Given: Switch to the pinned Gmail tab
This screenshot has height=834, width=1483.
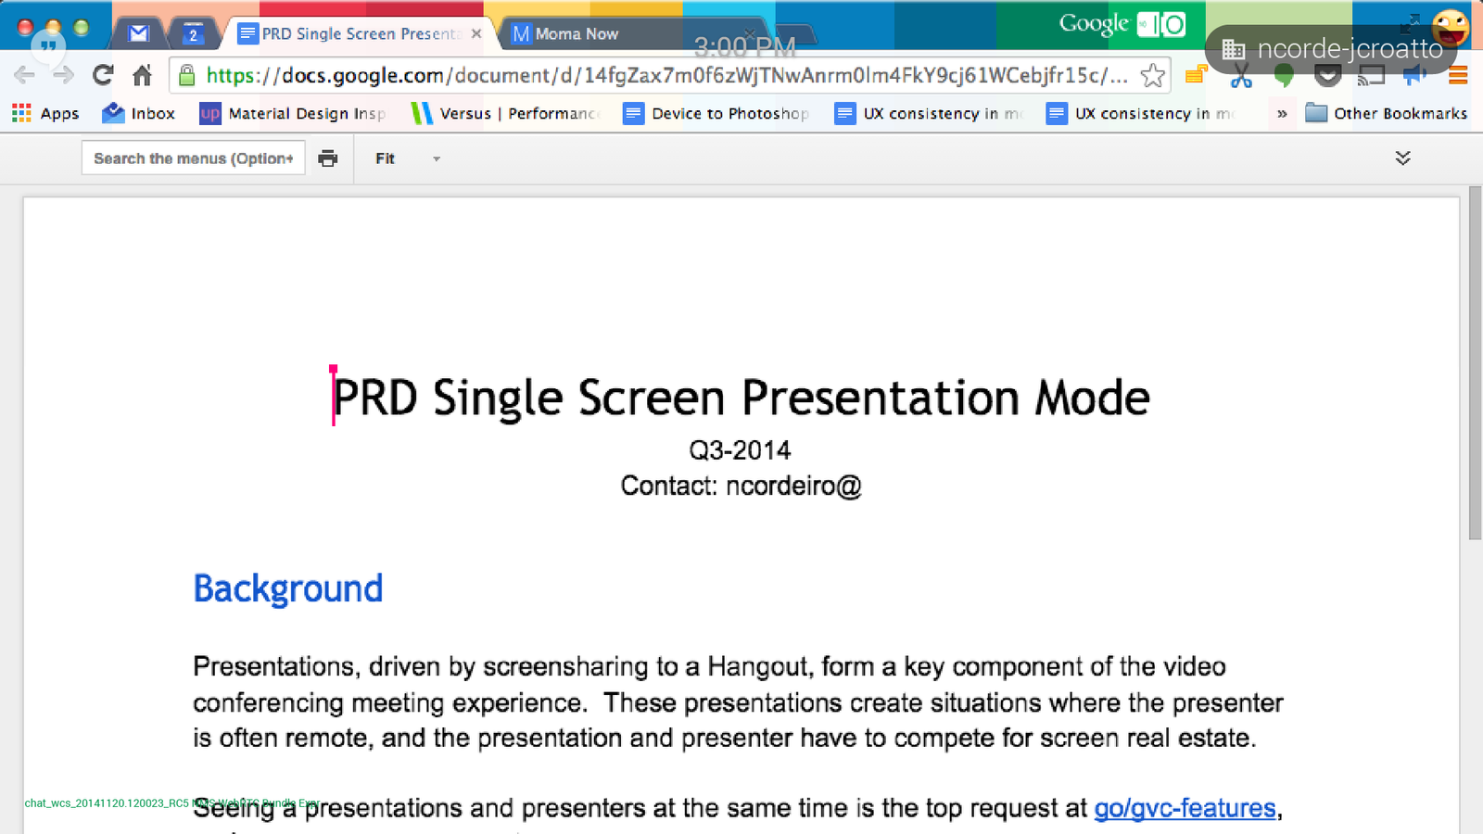Looking at the screenshot, I should pyautogui.click(x=139, y=34).
